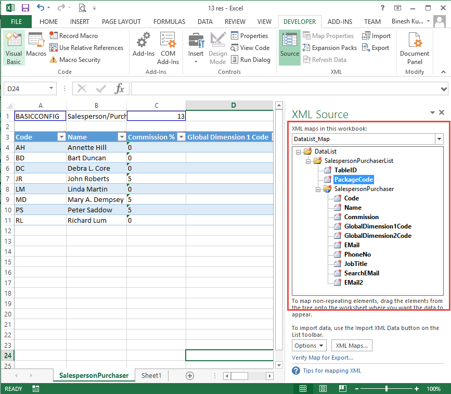The width and height of the screenshot is (451, 394).
Task: Switch to the FORMULAS ribbon tab
Action: tap(169, 21)
